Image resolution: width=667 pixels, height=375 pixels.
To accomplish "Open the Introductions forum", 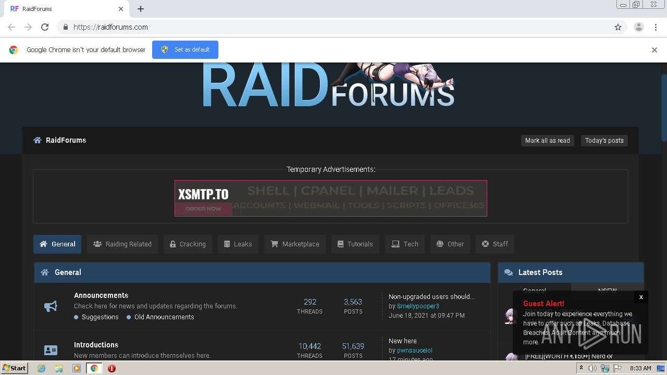I will pyautogui.click(x=96, y=345).
